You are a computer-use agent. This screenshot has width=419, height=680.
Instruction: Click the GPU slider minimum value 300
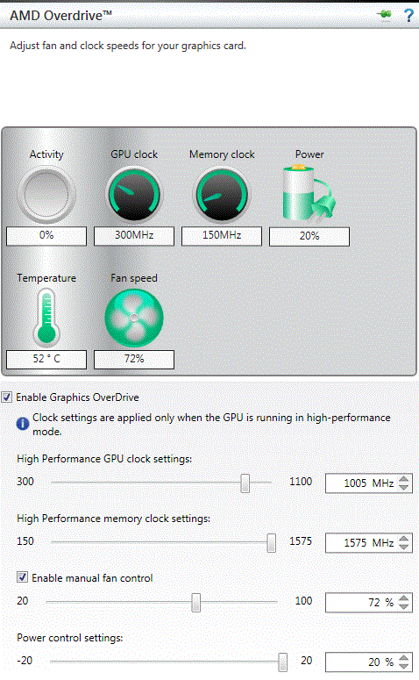(25, 482)
